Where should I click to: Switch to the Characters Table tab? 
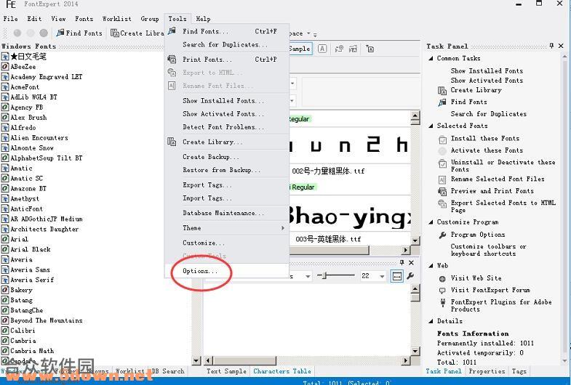282,371
